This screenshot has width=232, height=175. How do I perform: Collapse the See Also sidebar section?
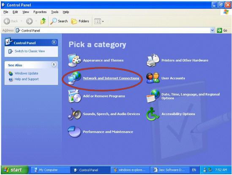(x=54, y=65)
